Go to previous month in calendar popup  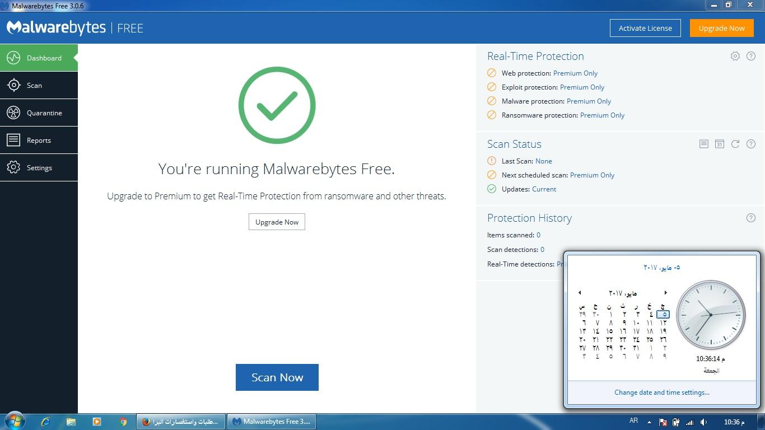coord(580,293)
